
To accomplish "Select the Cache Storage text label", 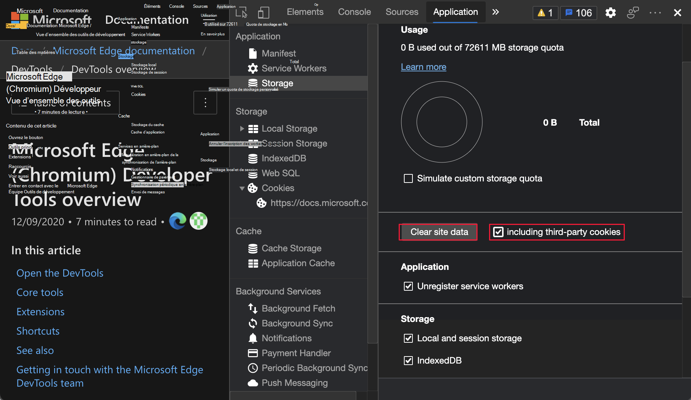I will point(292,248).
